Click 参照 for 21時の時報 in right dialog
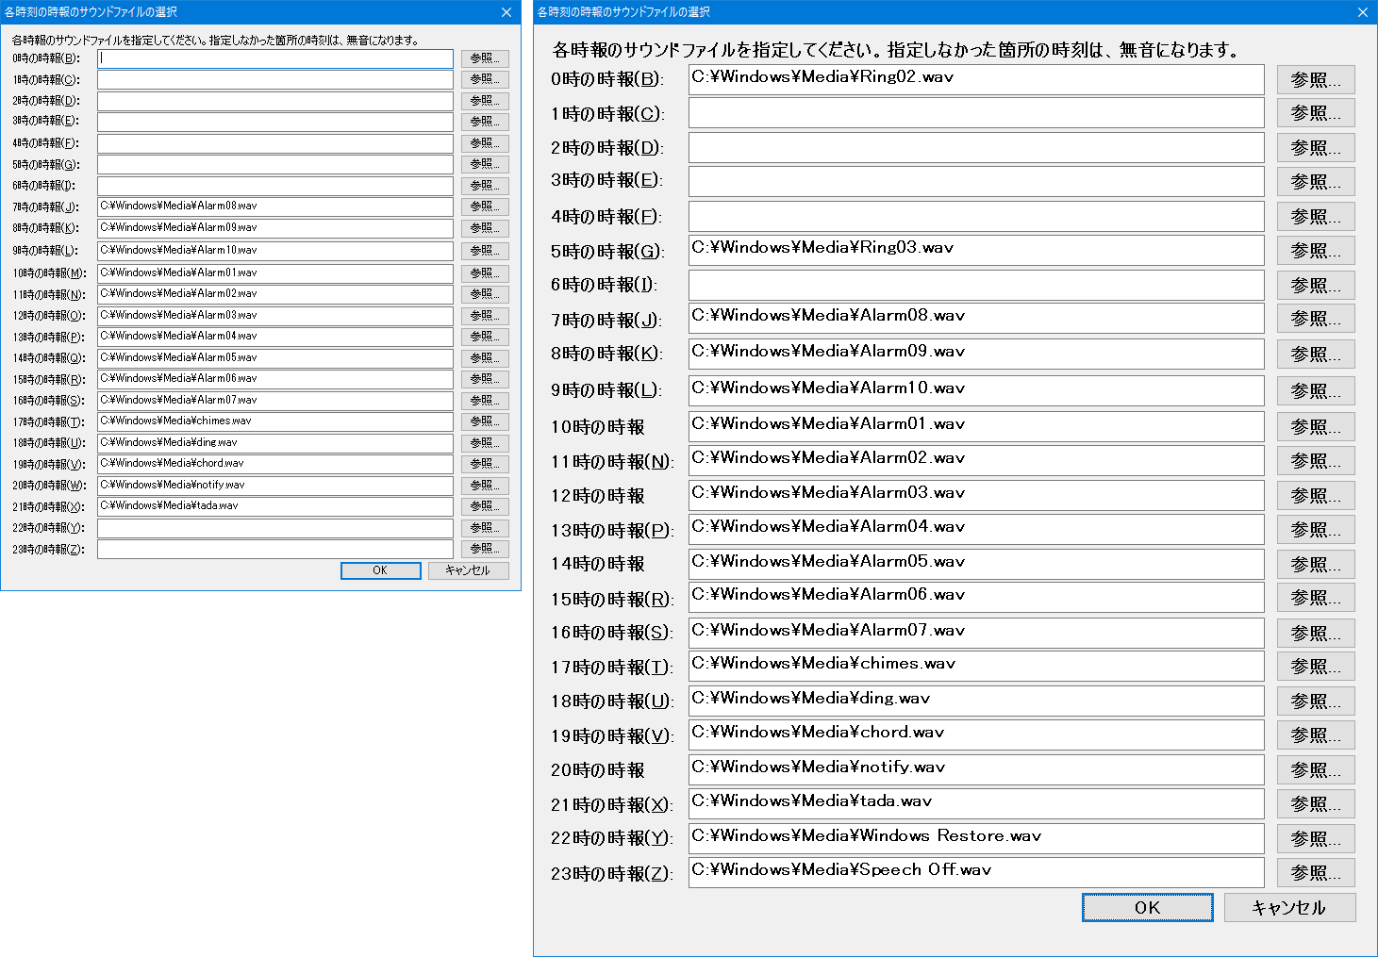Screen dimensions: 1378x957 coord(1316,803)
